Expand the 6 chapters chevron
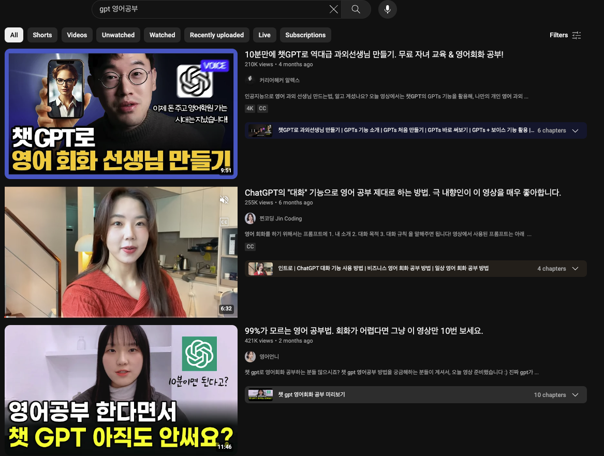Screen dimensions: 604x456 tap(575, 130)
